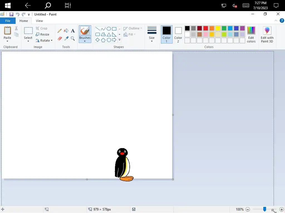Choose the Right arrow shape
The image size is (285, 213).
(x=114, y=40)
